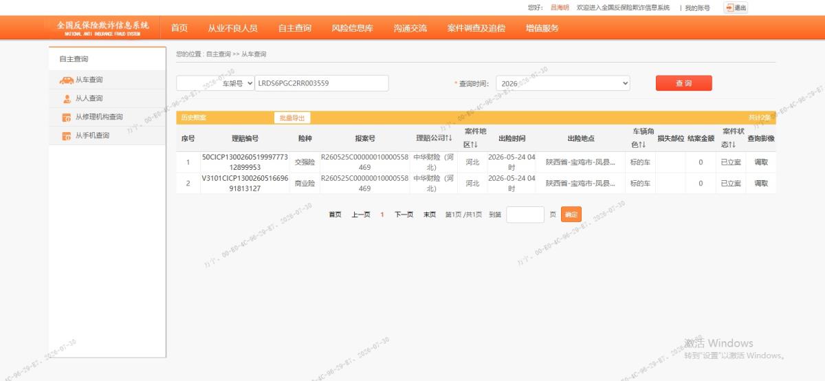Click the icon beside 从修理机构查询
Screen dimensions: 825x381
[x=67, y=118]
